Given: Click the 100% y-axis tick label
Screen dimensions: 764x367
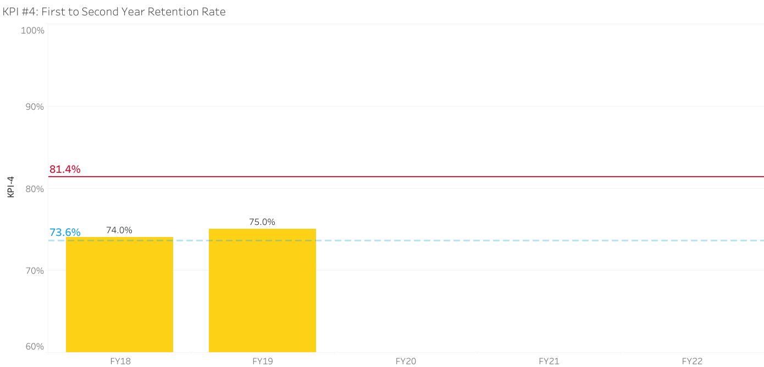Looking at the screenshot, I should click(32, 30).
